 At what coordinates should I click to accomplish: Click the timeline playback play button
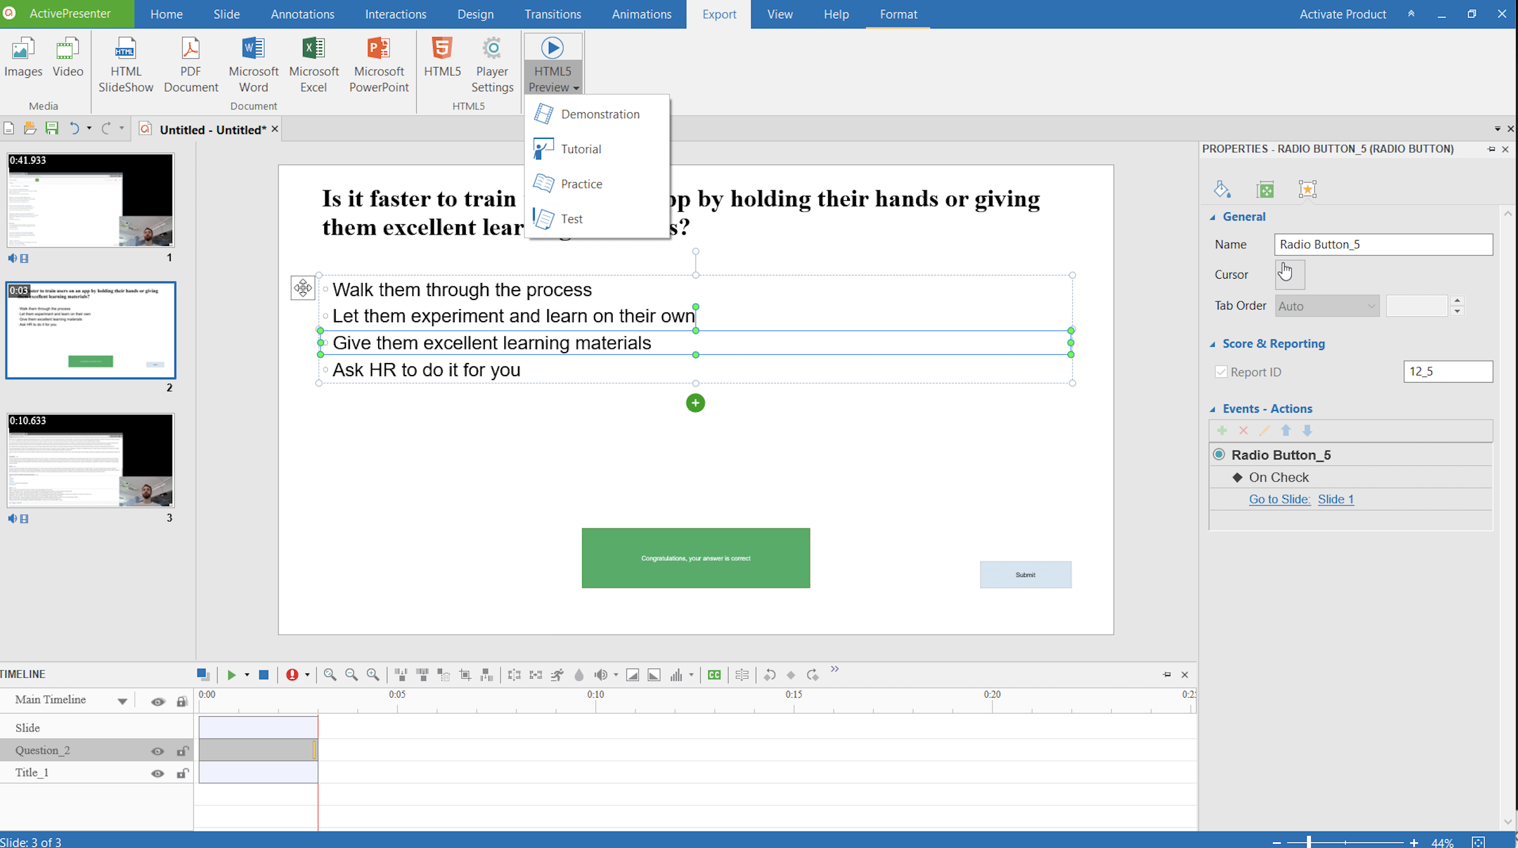230,675
